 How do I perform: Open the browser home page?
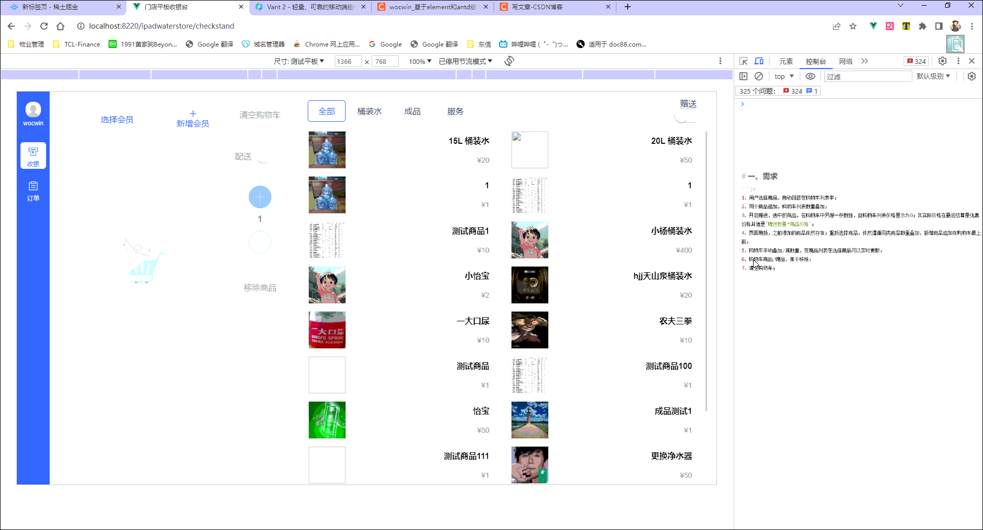[x=60, y=26]
